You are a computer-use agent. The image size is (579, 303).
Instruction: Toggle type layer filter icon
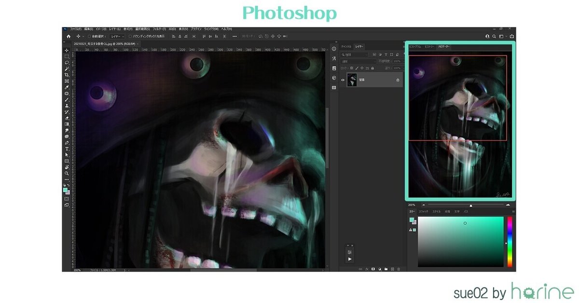[x=386, y=55]
